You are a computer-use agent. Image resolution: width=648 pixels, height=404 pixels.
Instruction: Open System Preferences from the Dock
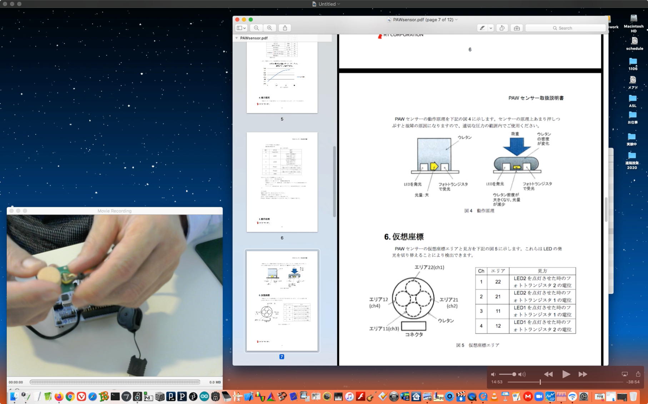(x=584, y=396)
